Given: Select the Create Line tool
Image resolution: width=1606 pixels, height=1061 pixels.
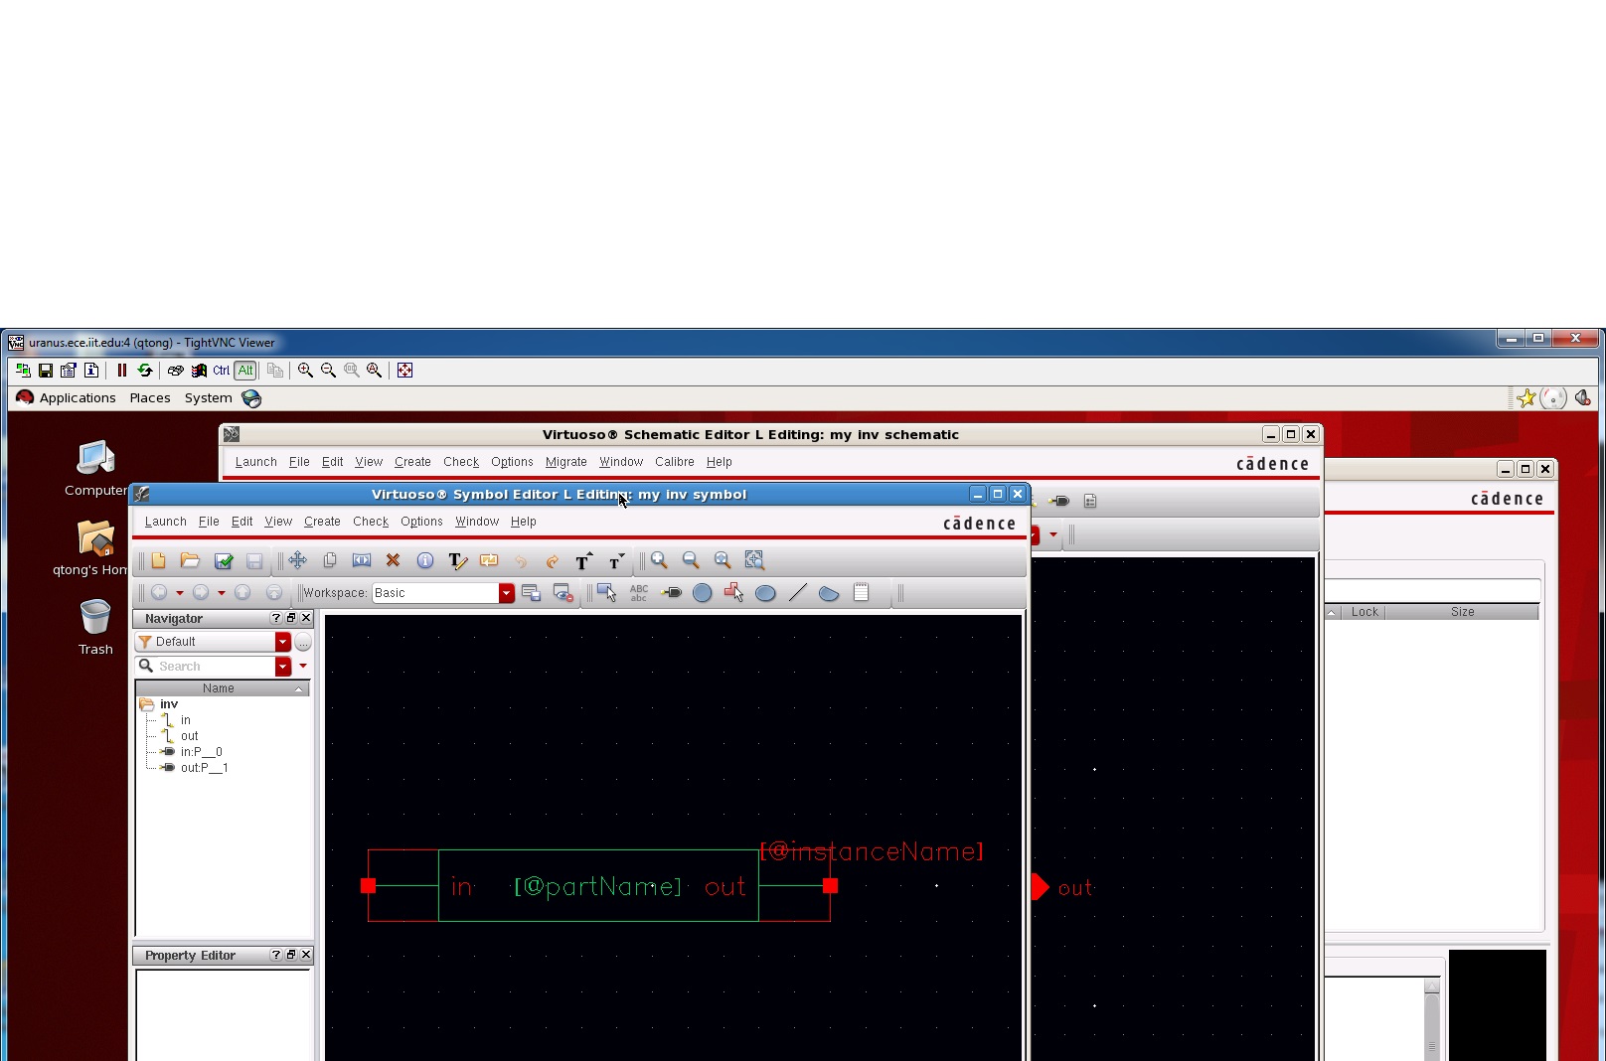Looking at the screenshot, I should [797, 593].
